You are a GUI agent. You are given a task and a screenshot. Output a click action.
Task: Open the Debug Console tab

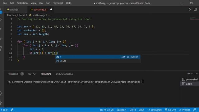click(64, 74)
